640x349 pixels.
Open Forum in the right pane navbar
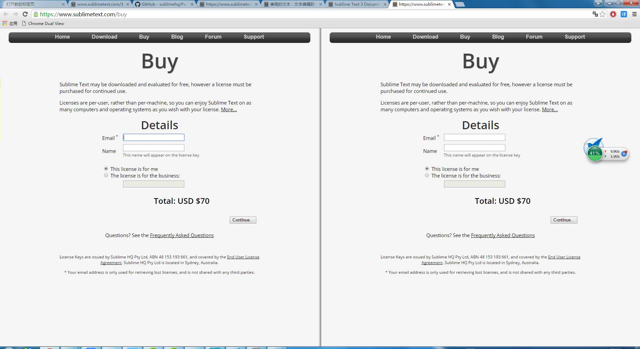(x=534, y=37)
